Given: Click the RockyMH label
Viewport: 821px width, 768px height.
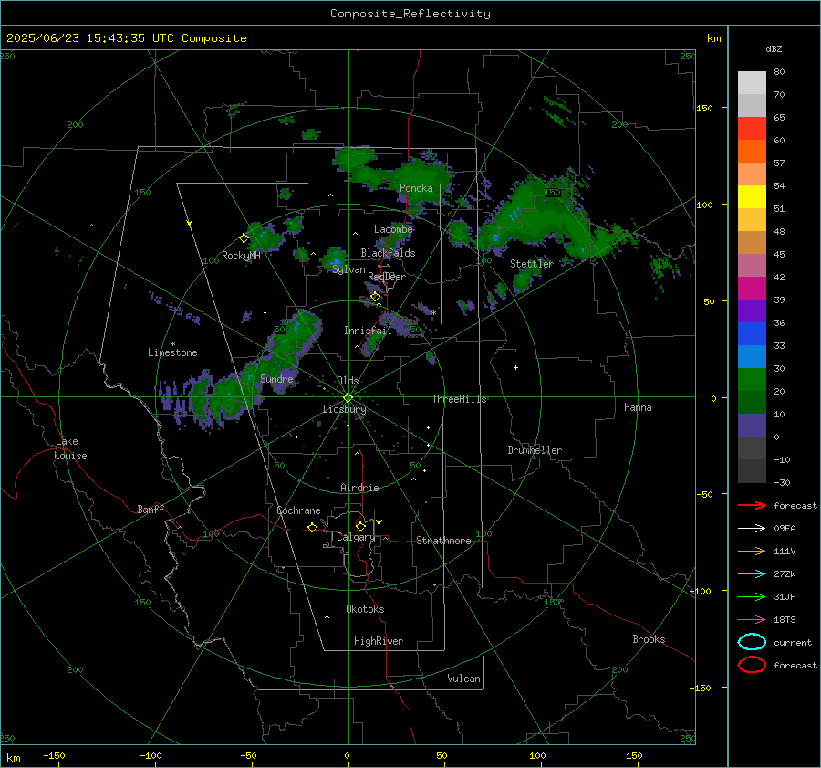Looking at the screenshot, I should click(x=241, y=256).
